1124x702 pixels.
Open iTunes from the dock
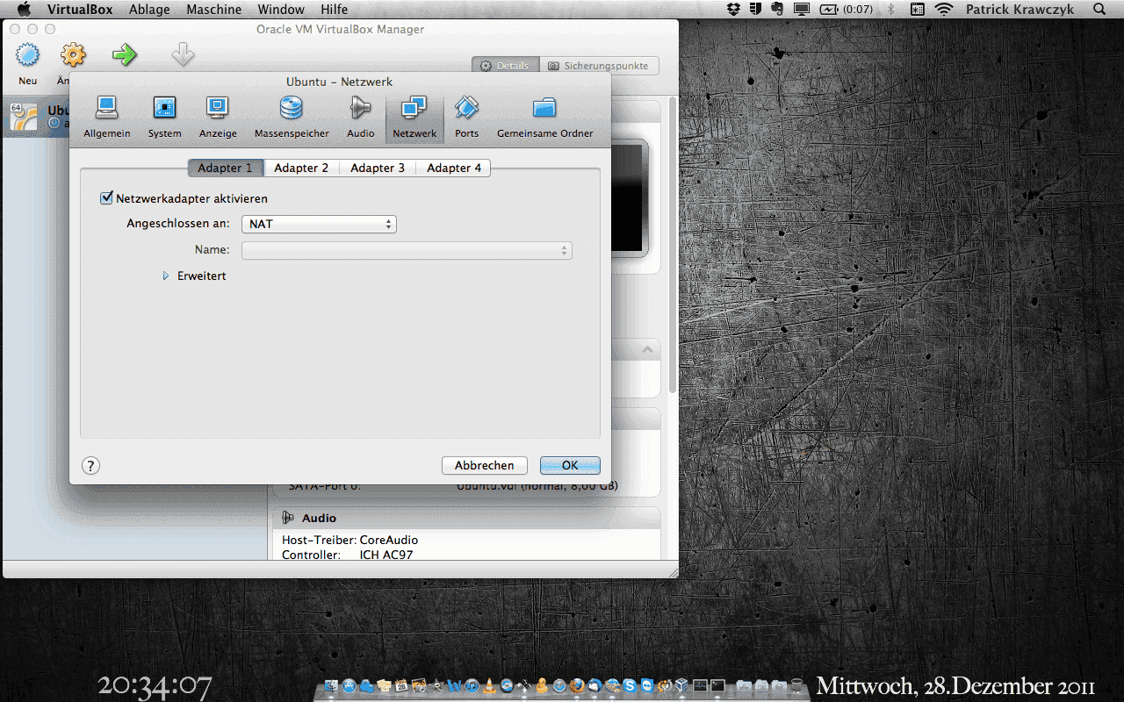472,686
